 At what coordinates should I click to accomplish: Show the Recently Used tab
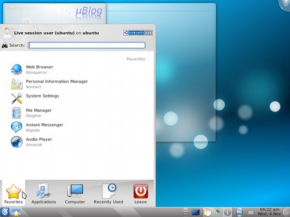coord(109,194)
